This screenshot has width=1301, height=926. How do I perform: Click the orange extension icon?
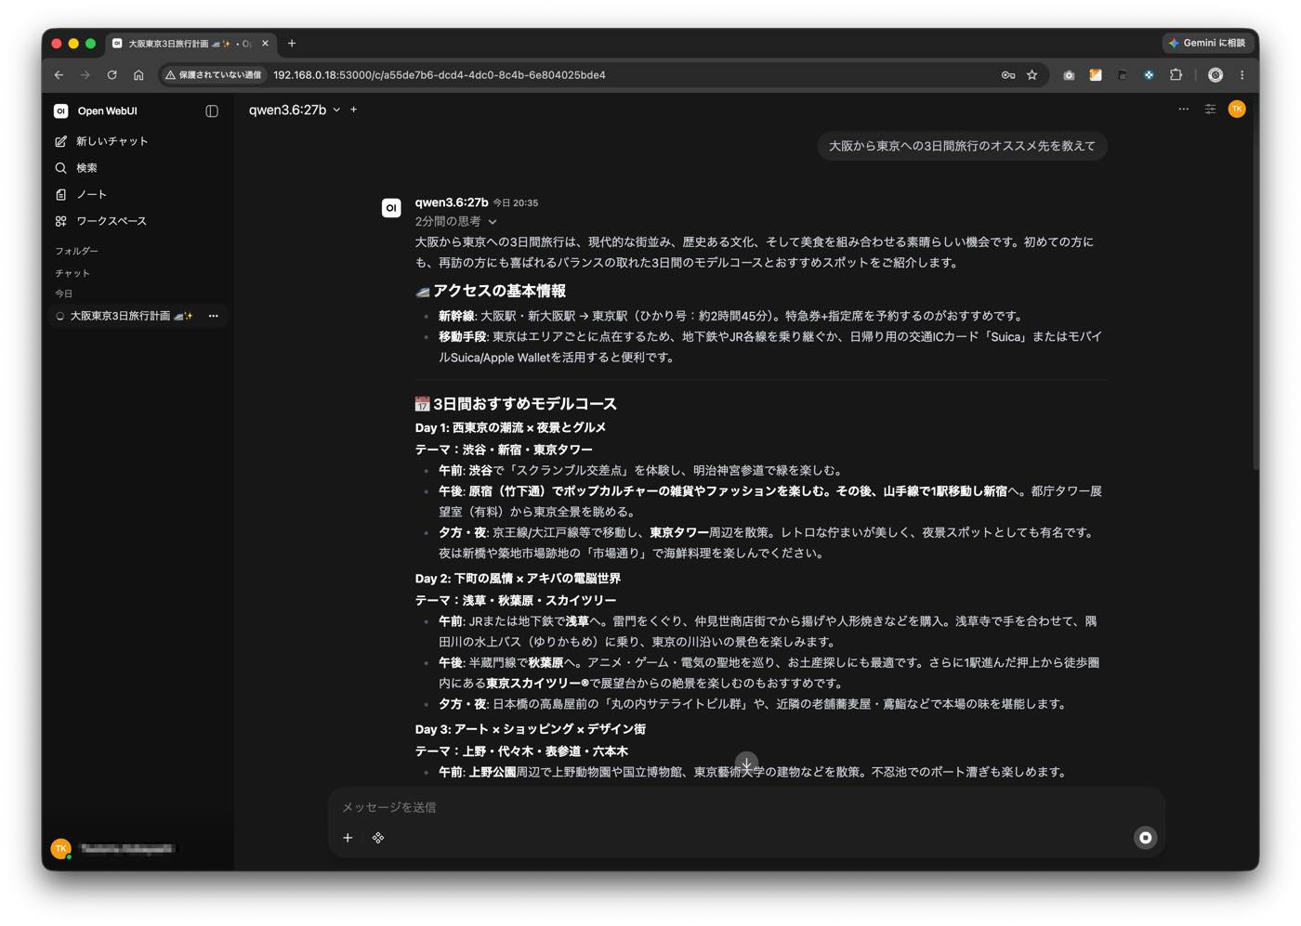(1096, 75)
